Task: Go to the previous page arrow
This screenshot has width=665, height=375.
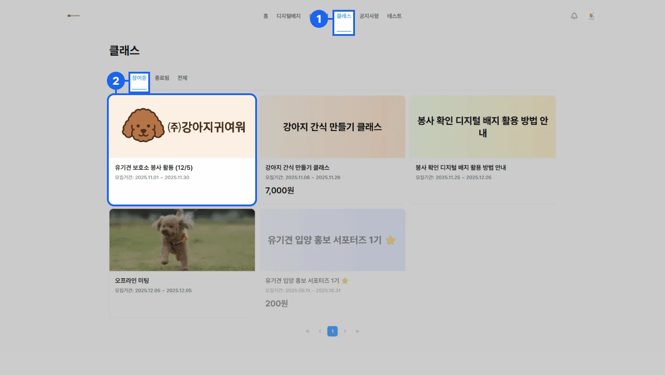Action: tap(320, 331)
